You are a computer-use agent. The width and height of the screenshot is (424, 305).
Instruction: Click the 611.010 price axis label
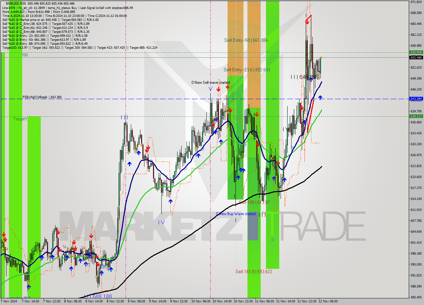pyautogui.click(x=416, y=210)
